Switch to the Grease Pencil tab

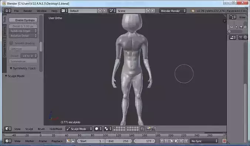coord(4,48)
